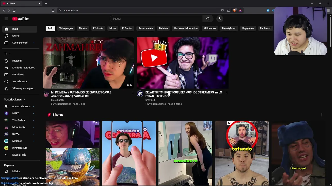Image resolution: width=332 pixels, height=186 pixels.
Task: Open the MAKE channel subscription
Action: pyautogui.click(x=20, y=113)
